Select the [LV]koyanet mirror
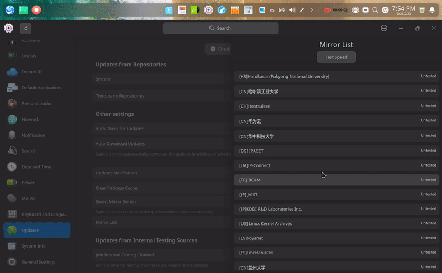 [336, 238]
